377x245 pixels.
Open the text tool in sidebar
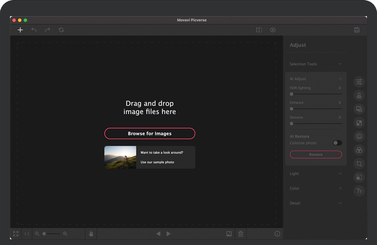point(359,191)
